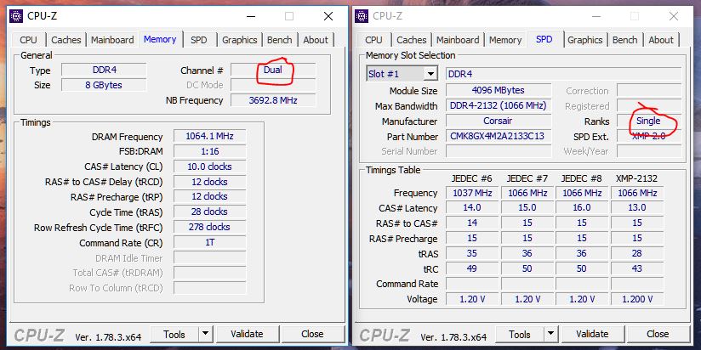The image size is (701, 350).
Task: Close the left CPU-Z window with X
Action: pyautogui.click(x=328, y=16)
